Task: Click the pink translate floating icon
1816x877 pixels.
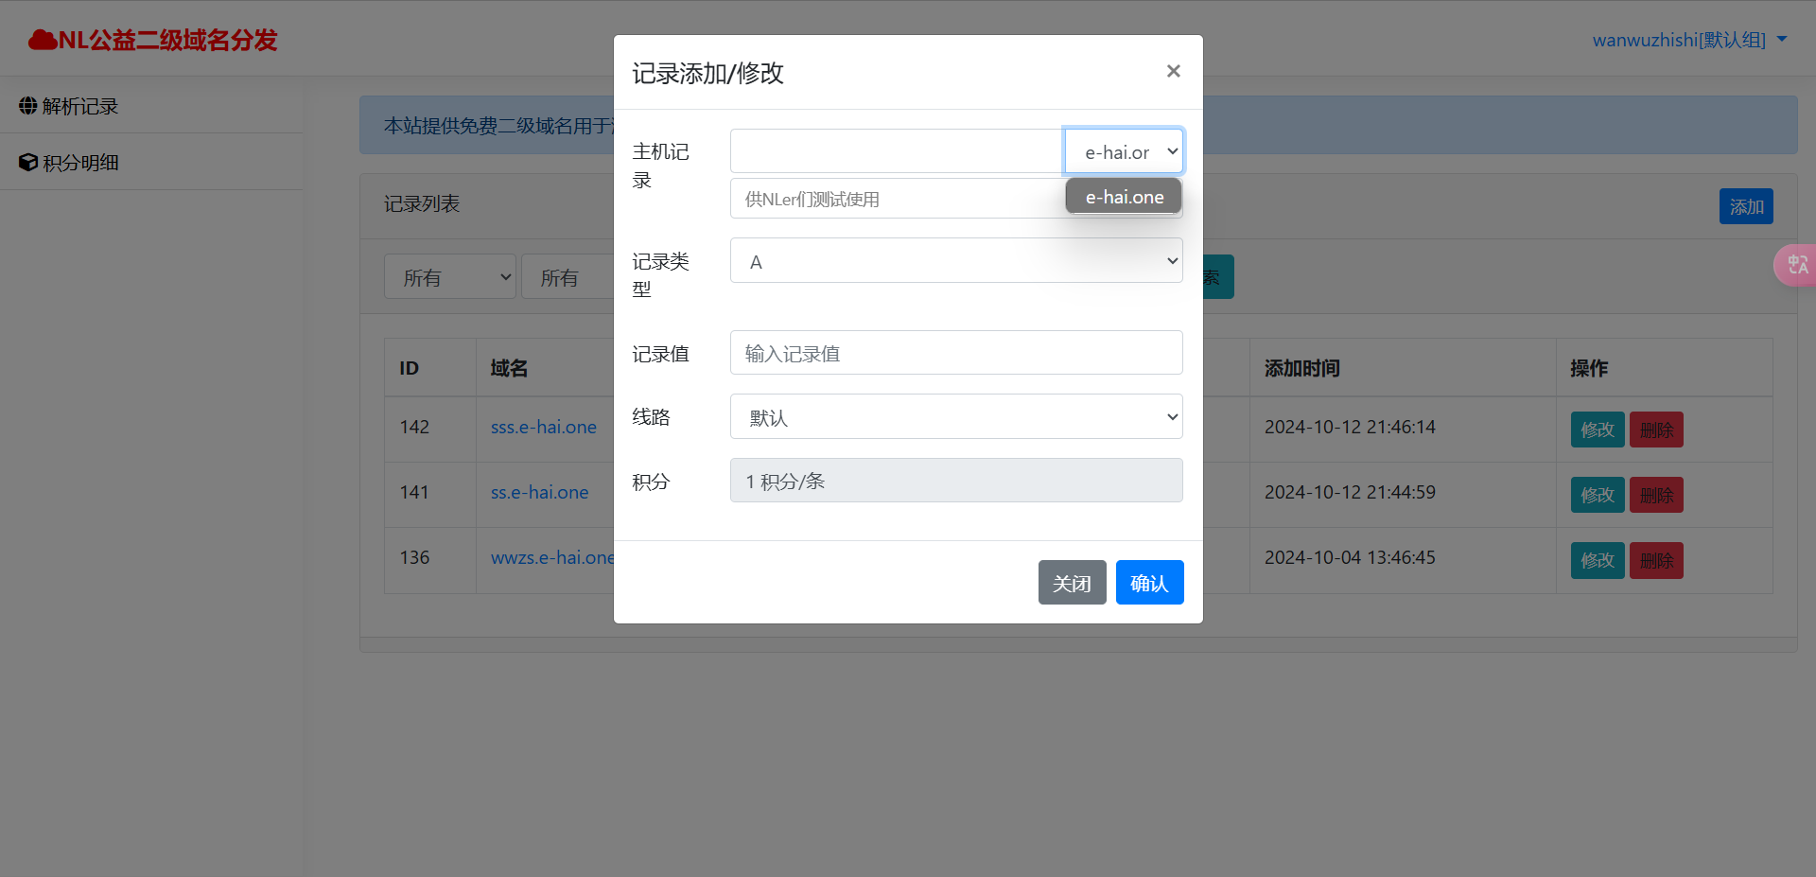Action: point(1796,265)
